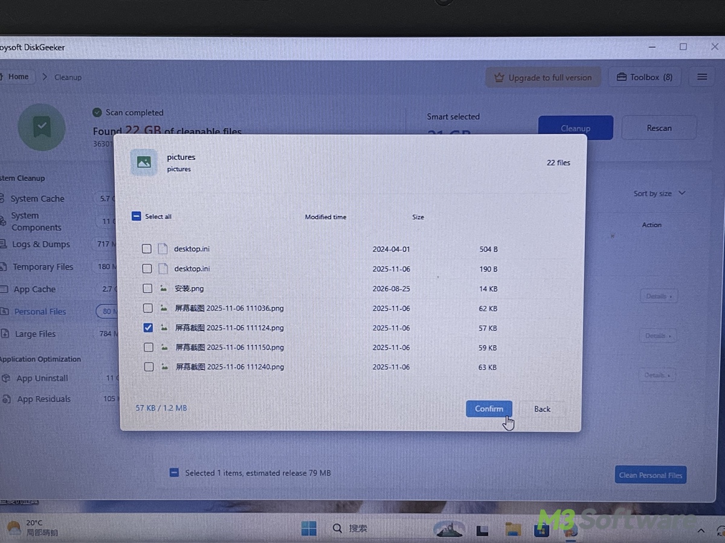
Task: Check the 屏幕截图 111150.png checkbox
Action: point(149,347)
